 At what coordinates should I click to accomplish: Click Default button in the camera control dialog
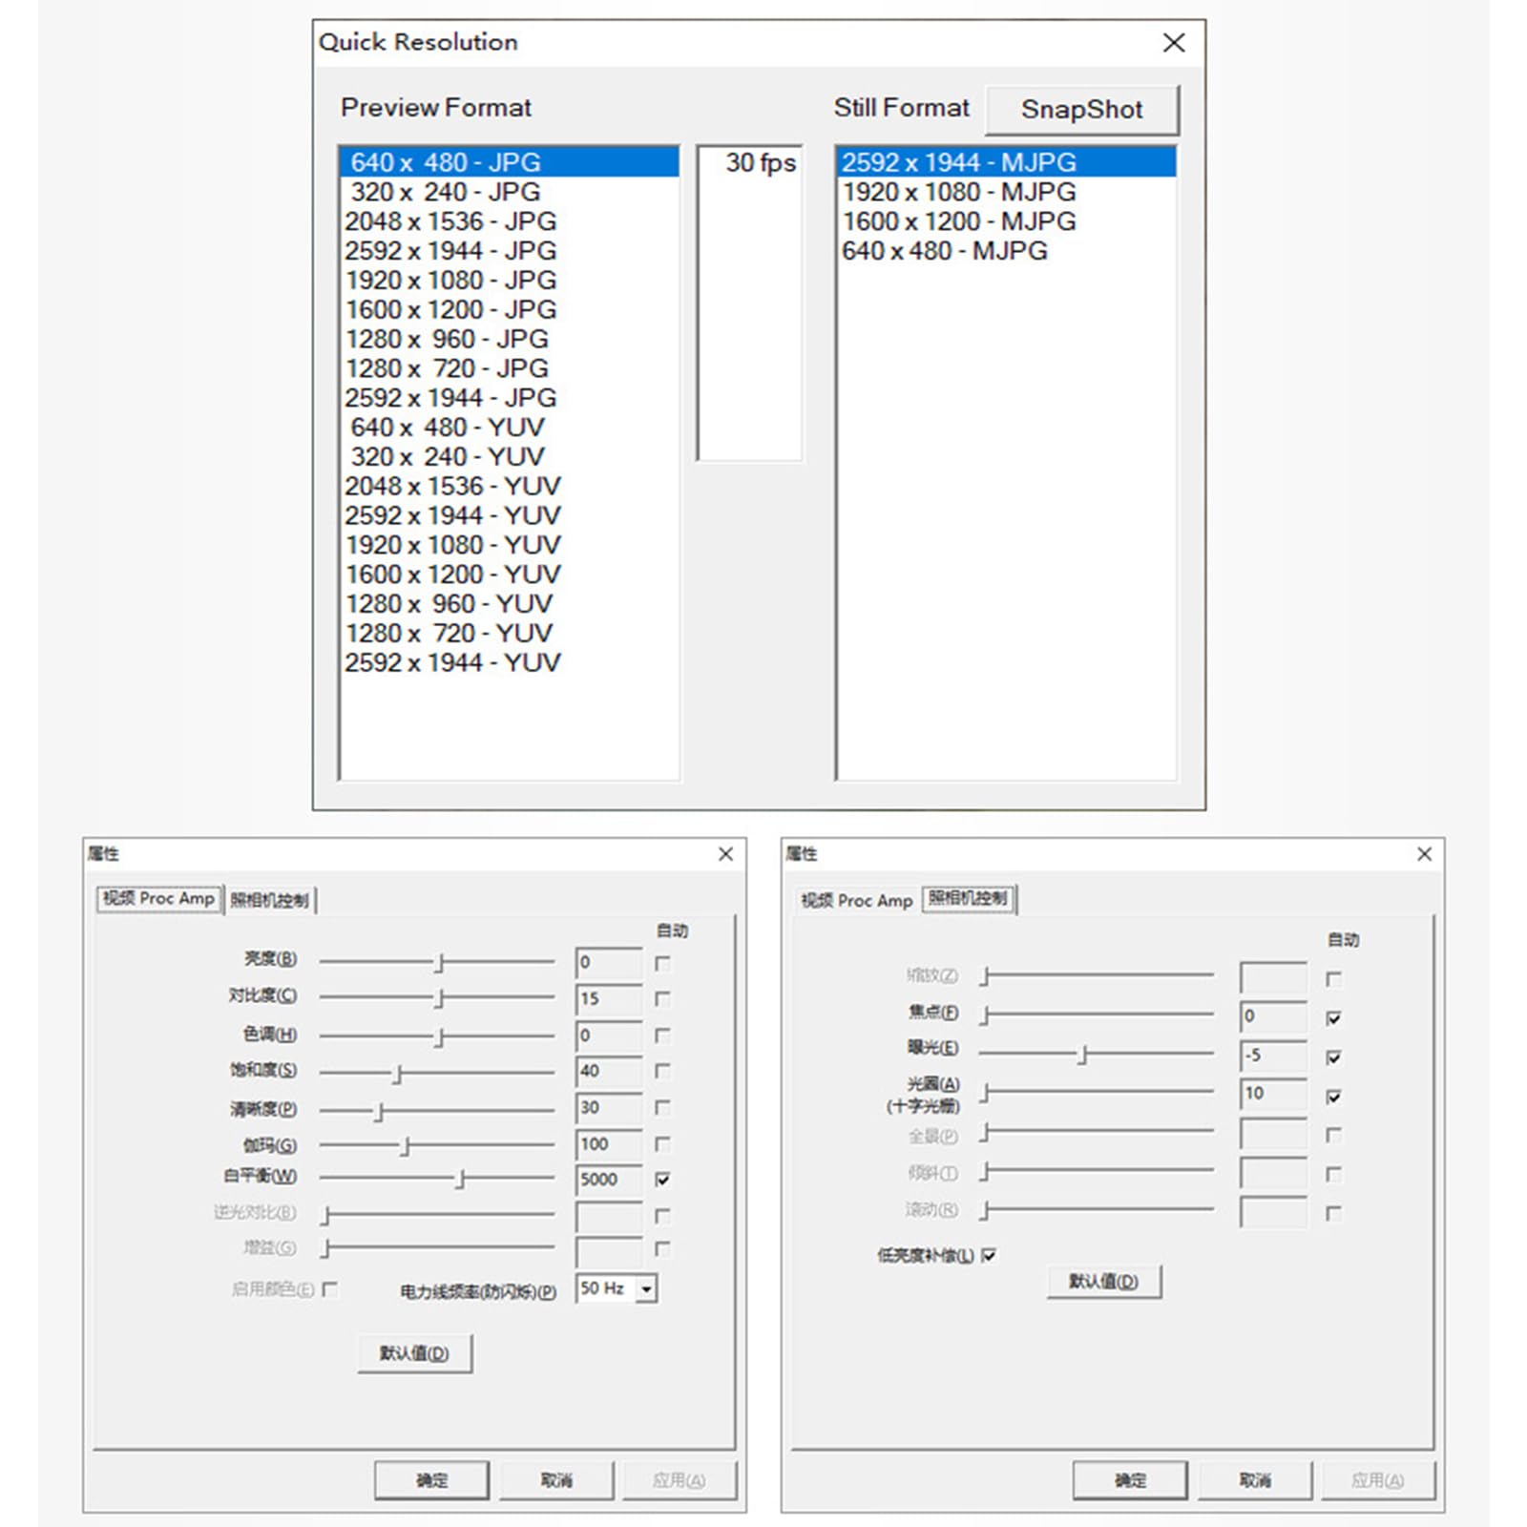[x=1103, y=1282]
